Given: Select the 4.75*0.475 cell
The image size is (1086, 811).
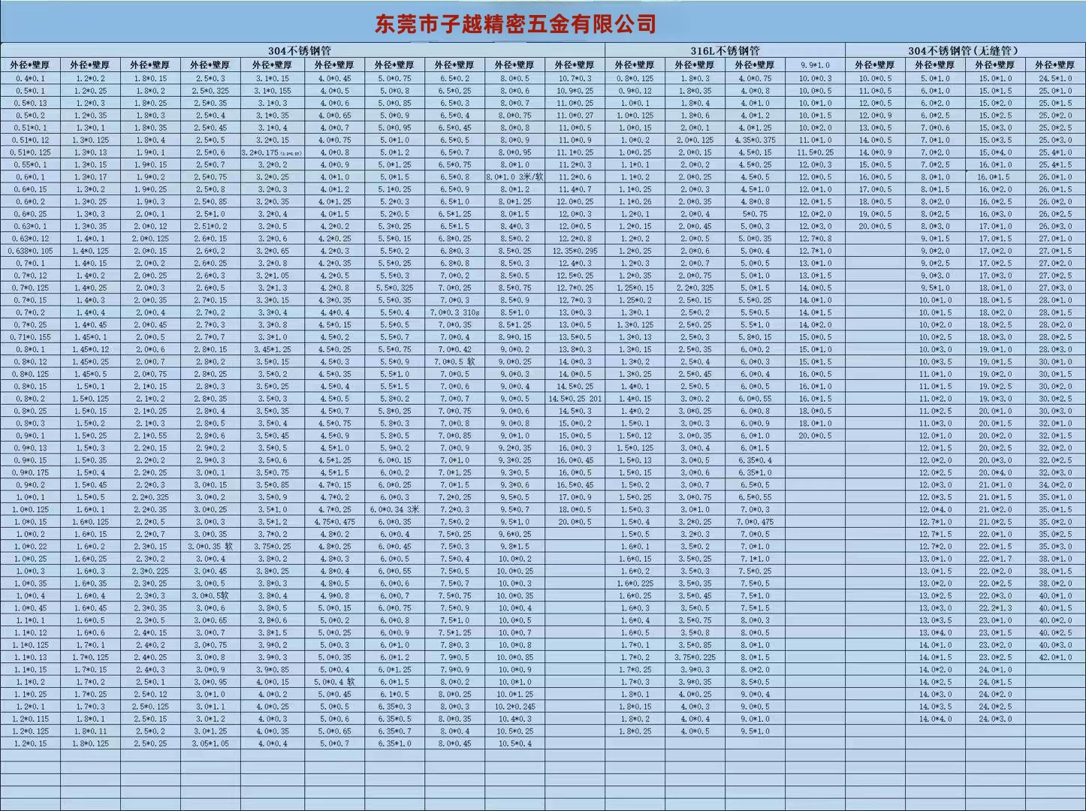Looking at the screenshot, I should 333,522.
